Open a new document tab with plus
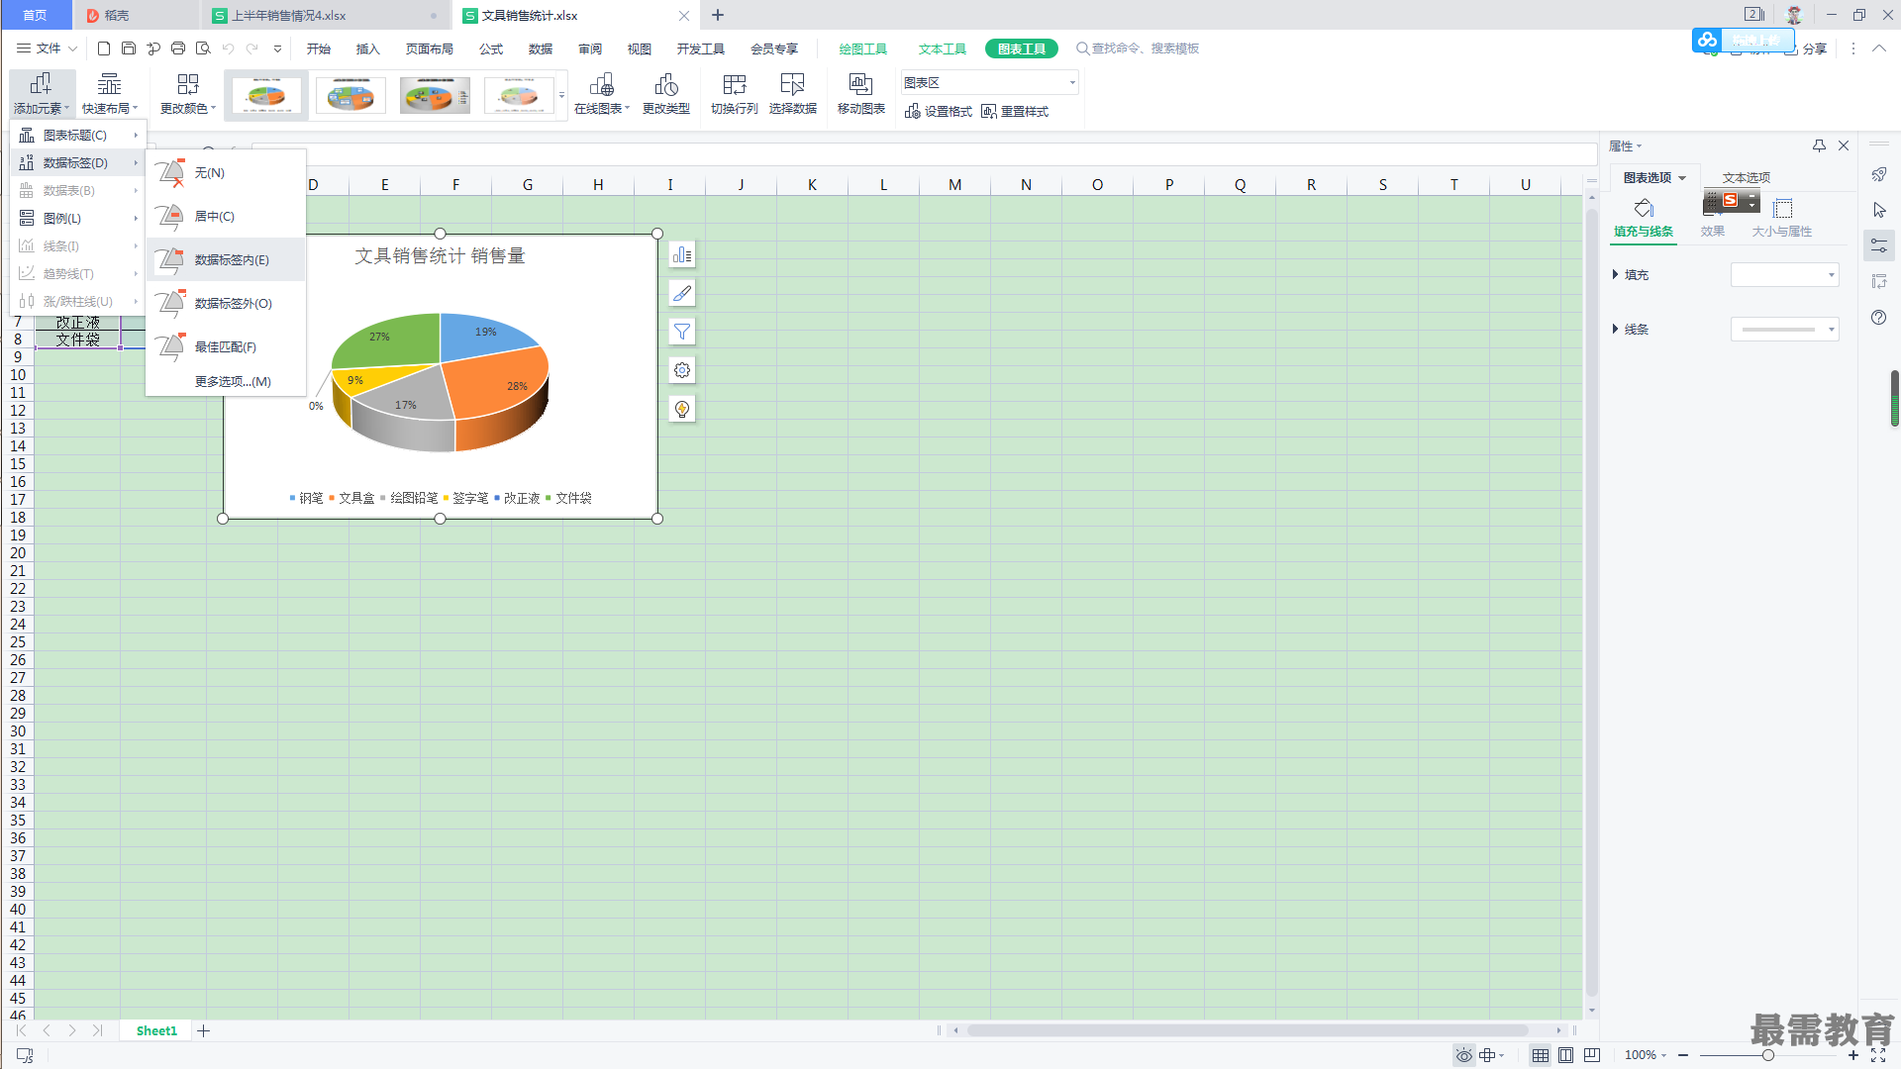The width and height of the screenshot is (1901, 1069). 718,15
